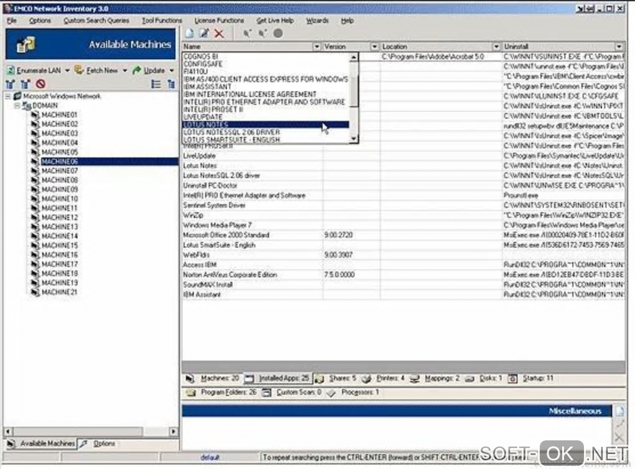Image resolution: width=635 pixels, height=469 pixels.
Task: Click the tree view icon above machine tree
Action: (171, 84)
